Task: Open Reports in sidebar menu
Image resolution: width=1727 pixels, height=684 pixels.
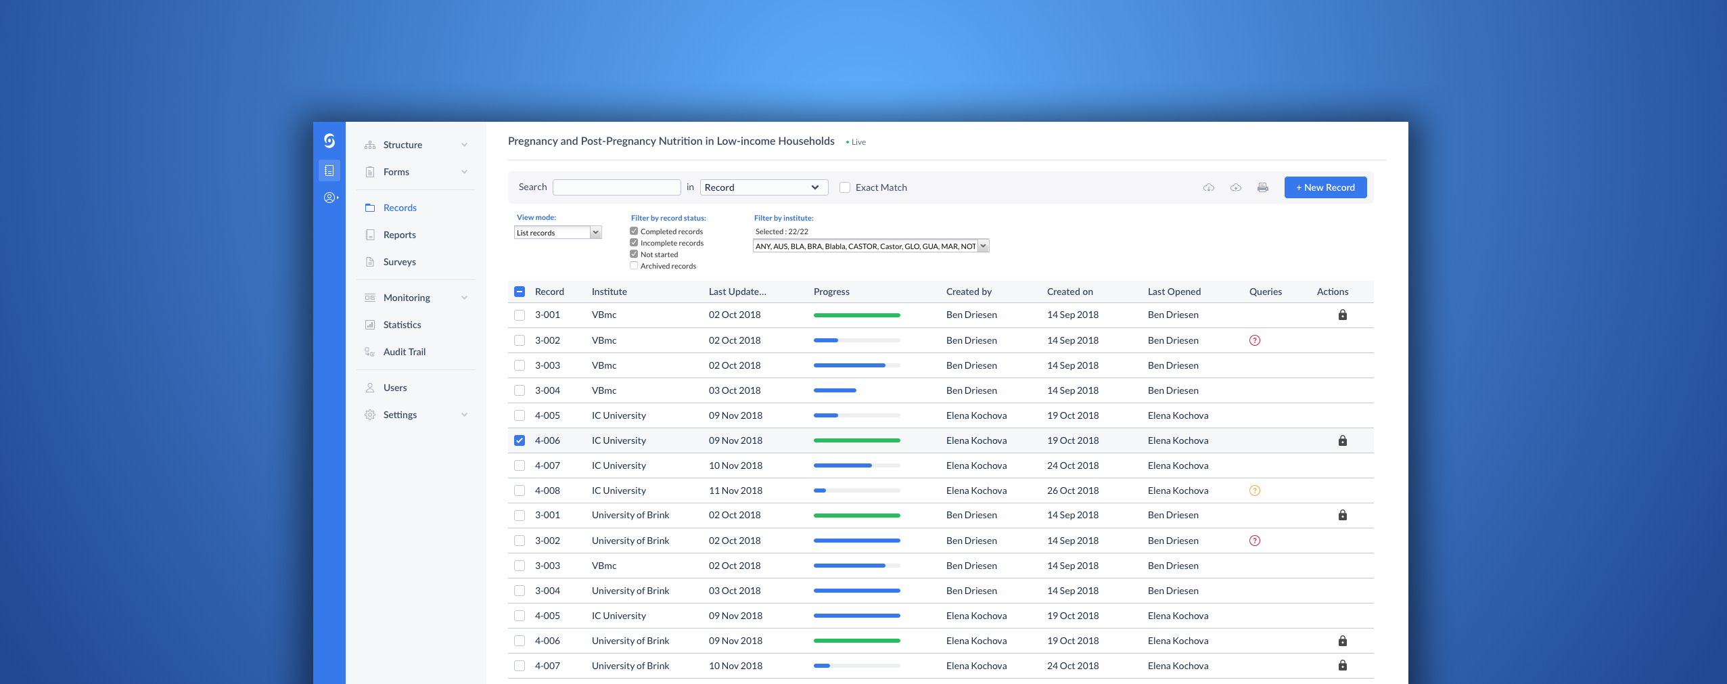Action: tap(399, 235)
